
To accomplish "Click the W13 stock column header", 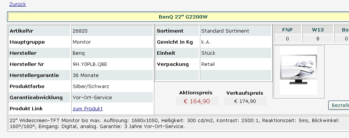I will click(x=317, y=30).
